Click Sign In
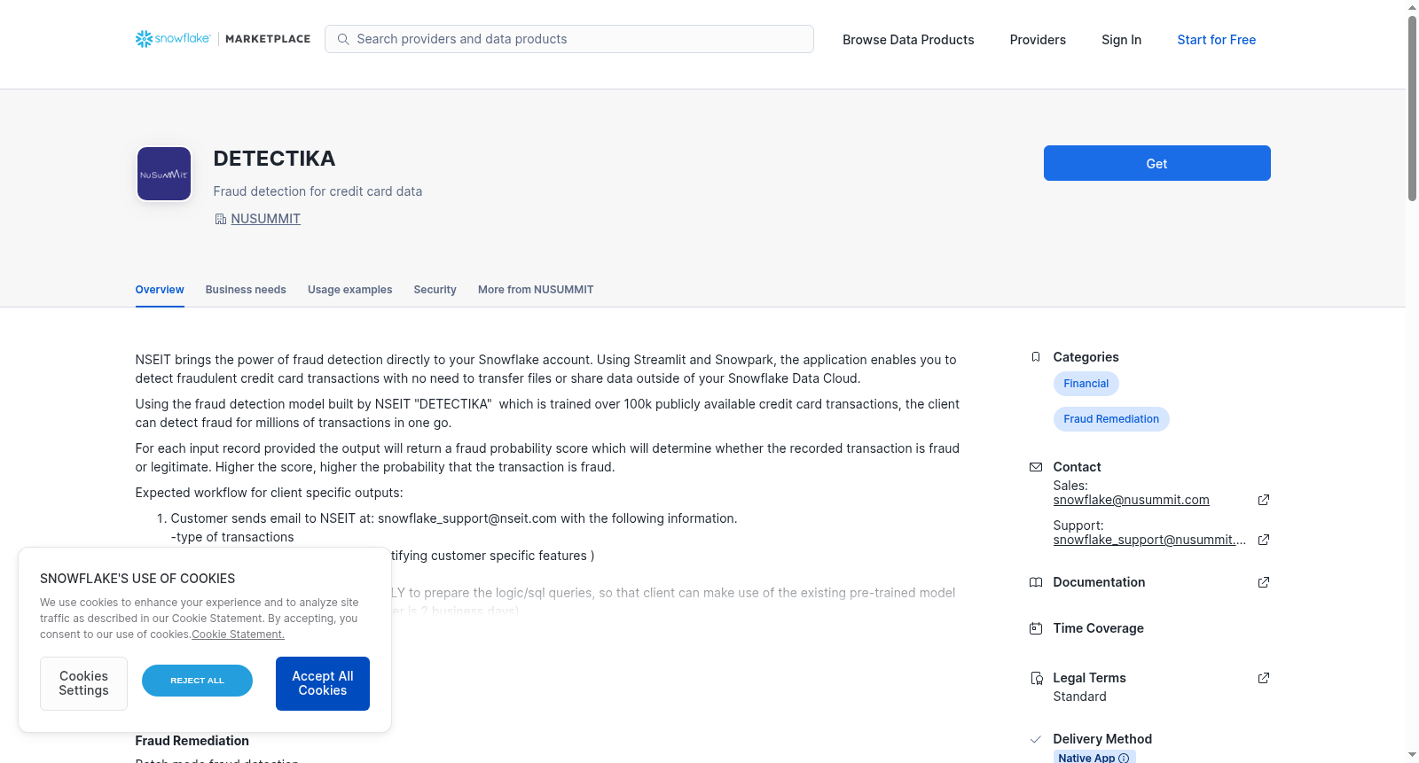The width and height of the screenshot is (1419, 763). click(1121, 40)
